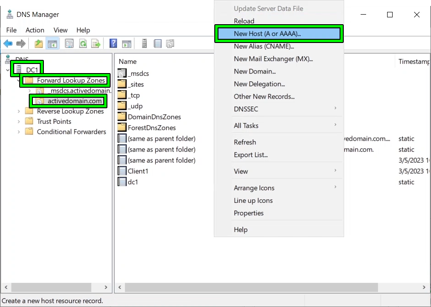This screenshot has width=431, height=307.
Task: Expand Reverse Lookup Zones
Action: click(19, 111)
